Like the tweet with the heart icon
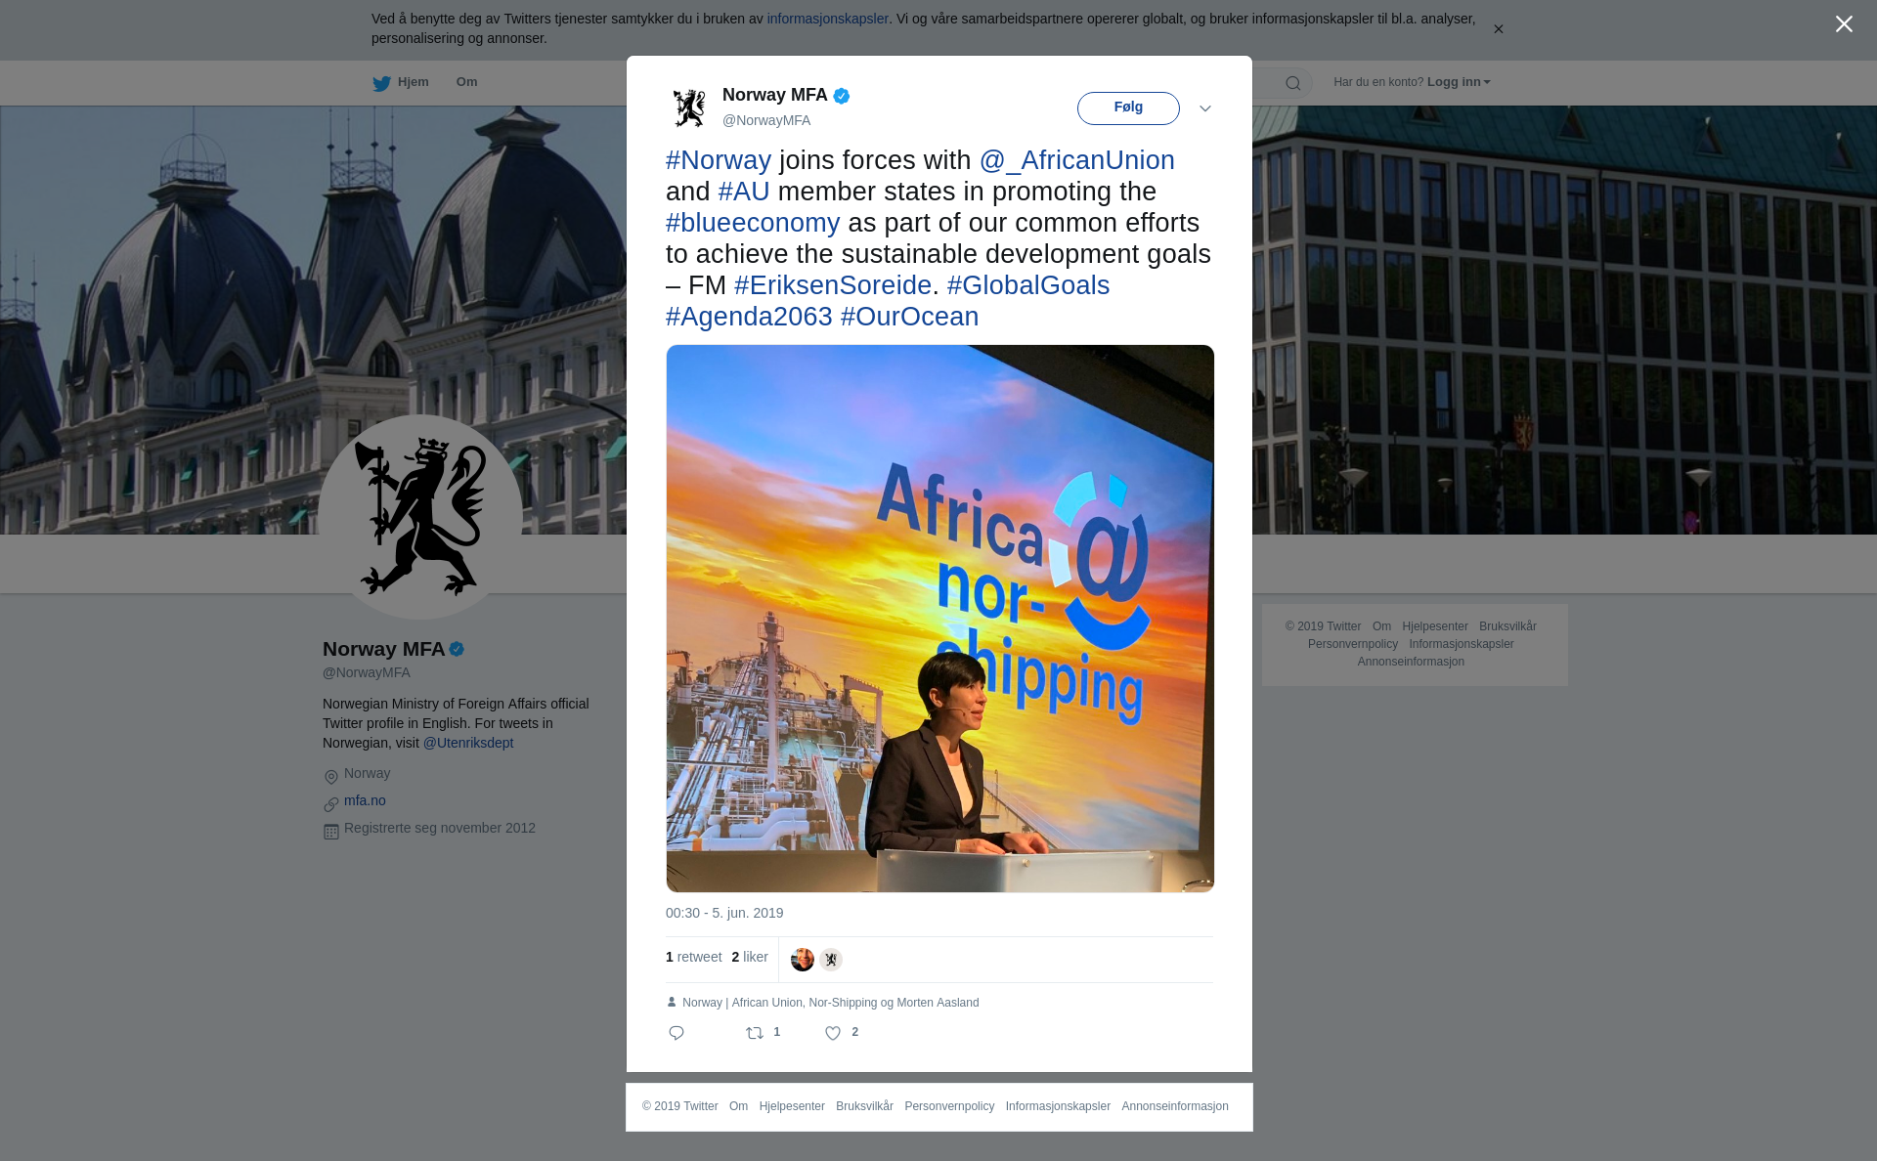 833,1033
